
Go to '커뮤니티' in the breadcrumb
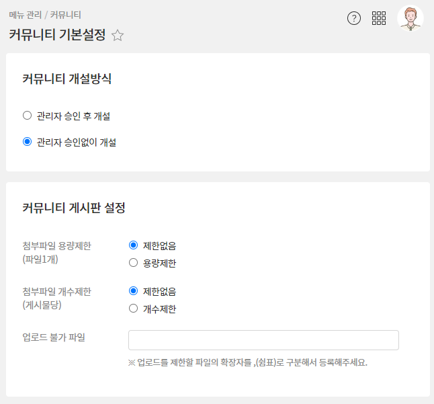click(x=66, y=14)
